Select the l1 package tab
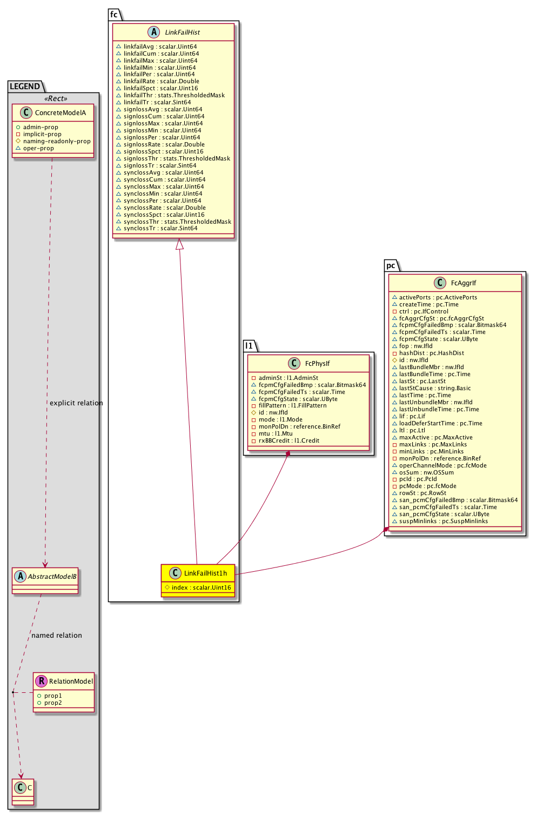Image resolution: width=537 pixels, height=815 pixels. point(249,345)
